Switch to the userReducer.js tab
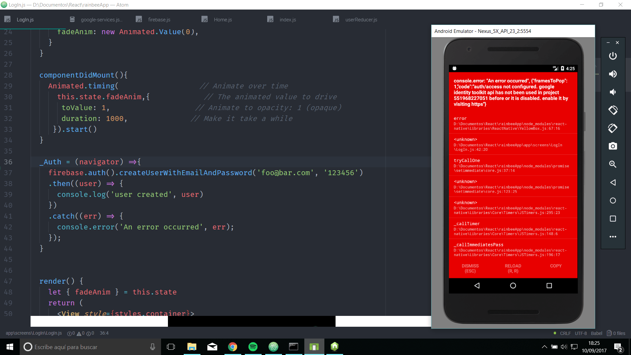 (x=362, y=20)
